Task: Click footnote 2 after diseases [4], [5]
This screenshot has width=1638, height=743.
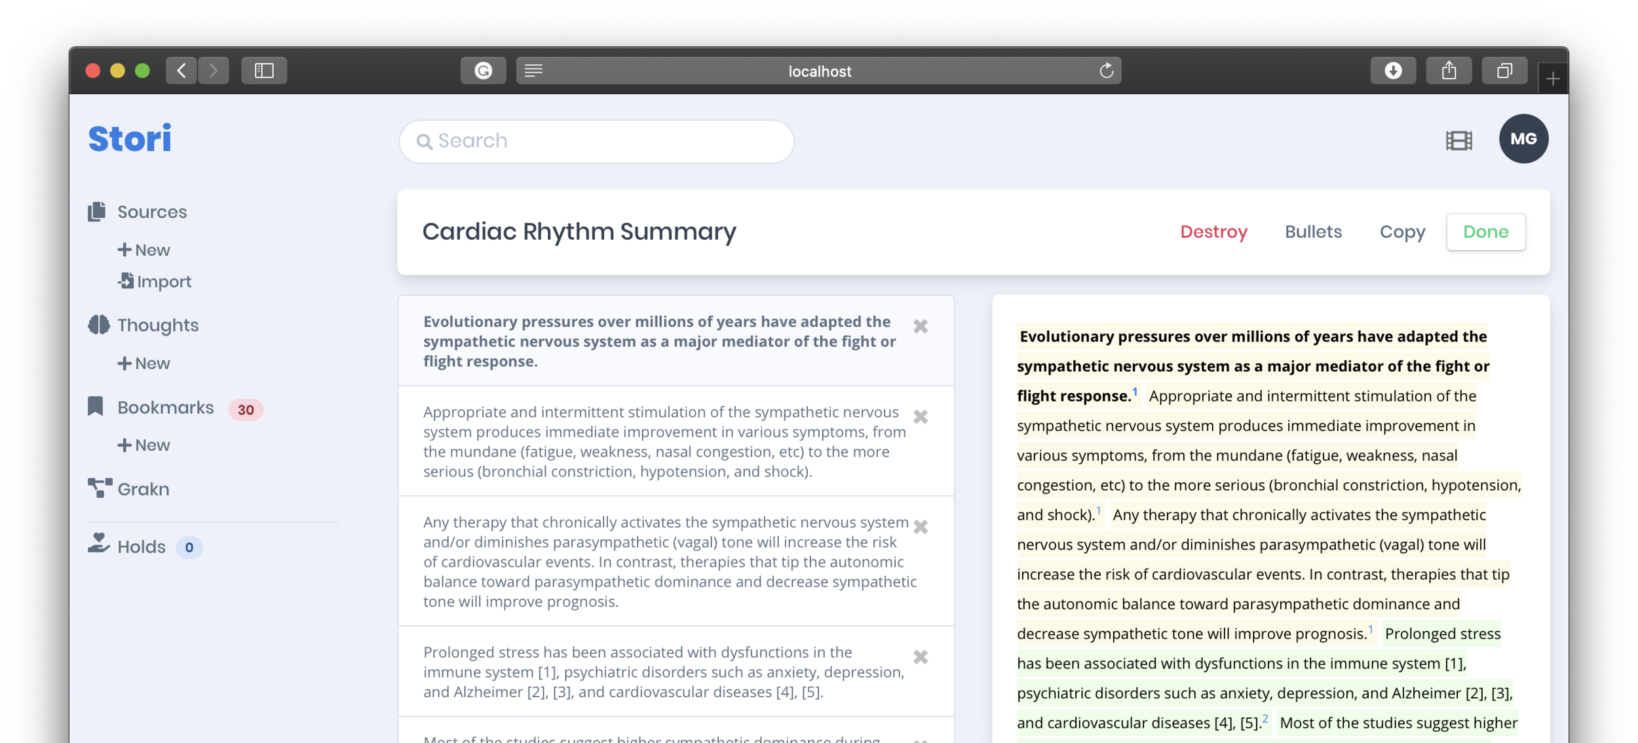Action: coord(1265,719)
